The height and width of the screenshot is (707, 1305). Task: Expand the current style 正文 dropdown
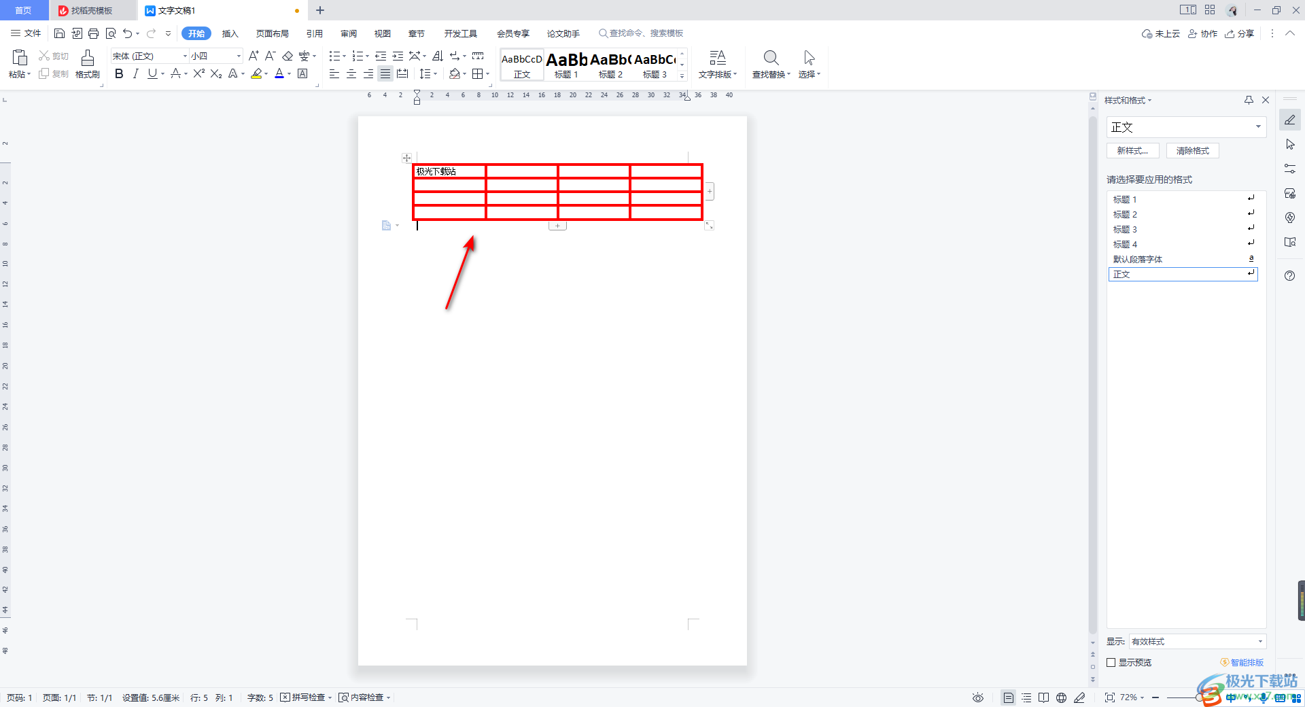pos(1258,127)
